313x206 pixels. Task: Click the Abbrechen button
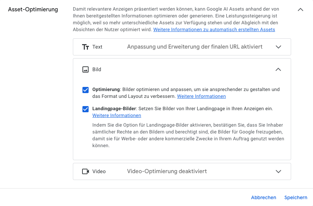263,197
